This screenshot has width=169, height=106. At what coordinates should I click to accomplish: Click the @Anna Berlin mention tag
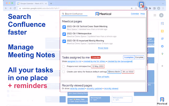tap(114, 72)
